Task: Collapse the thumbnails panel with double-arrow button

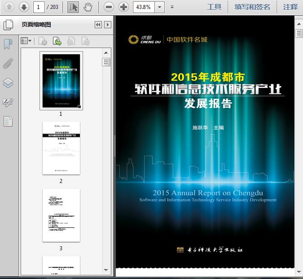Action: tap(98, 25)
